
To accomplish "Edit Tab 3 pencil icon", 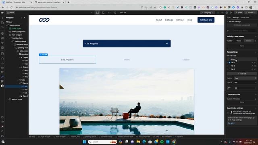I will click(x=252, y=69).
